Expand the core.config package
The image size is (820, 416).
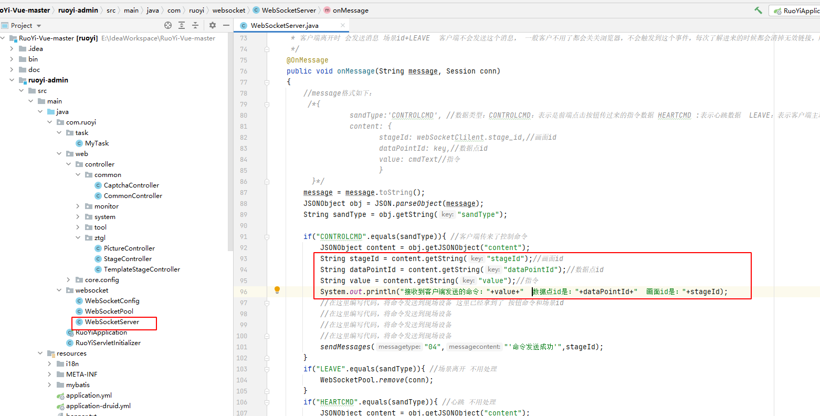pos(68,280)
